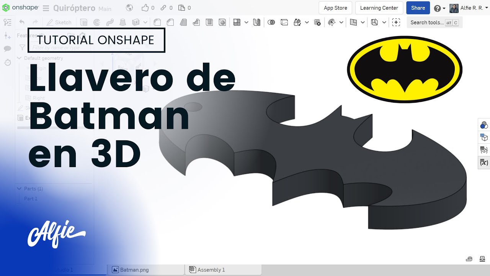Click the copies count icon
Viewport: 490px width, 276px height.
pos(182,8)
